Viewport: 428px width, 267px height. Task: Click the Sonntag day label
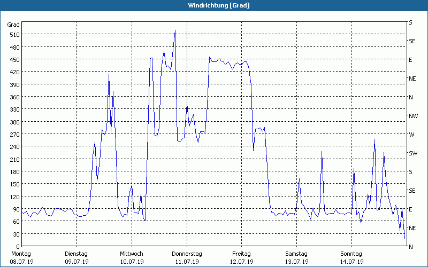coord(351,254)
